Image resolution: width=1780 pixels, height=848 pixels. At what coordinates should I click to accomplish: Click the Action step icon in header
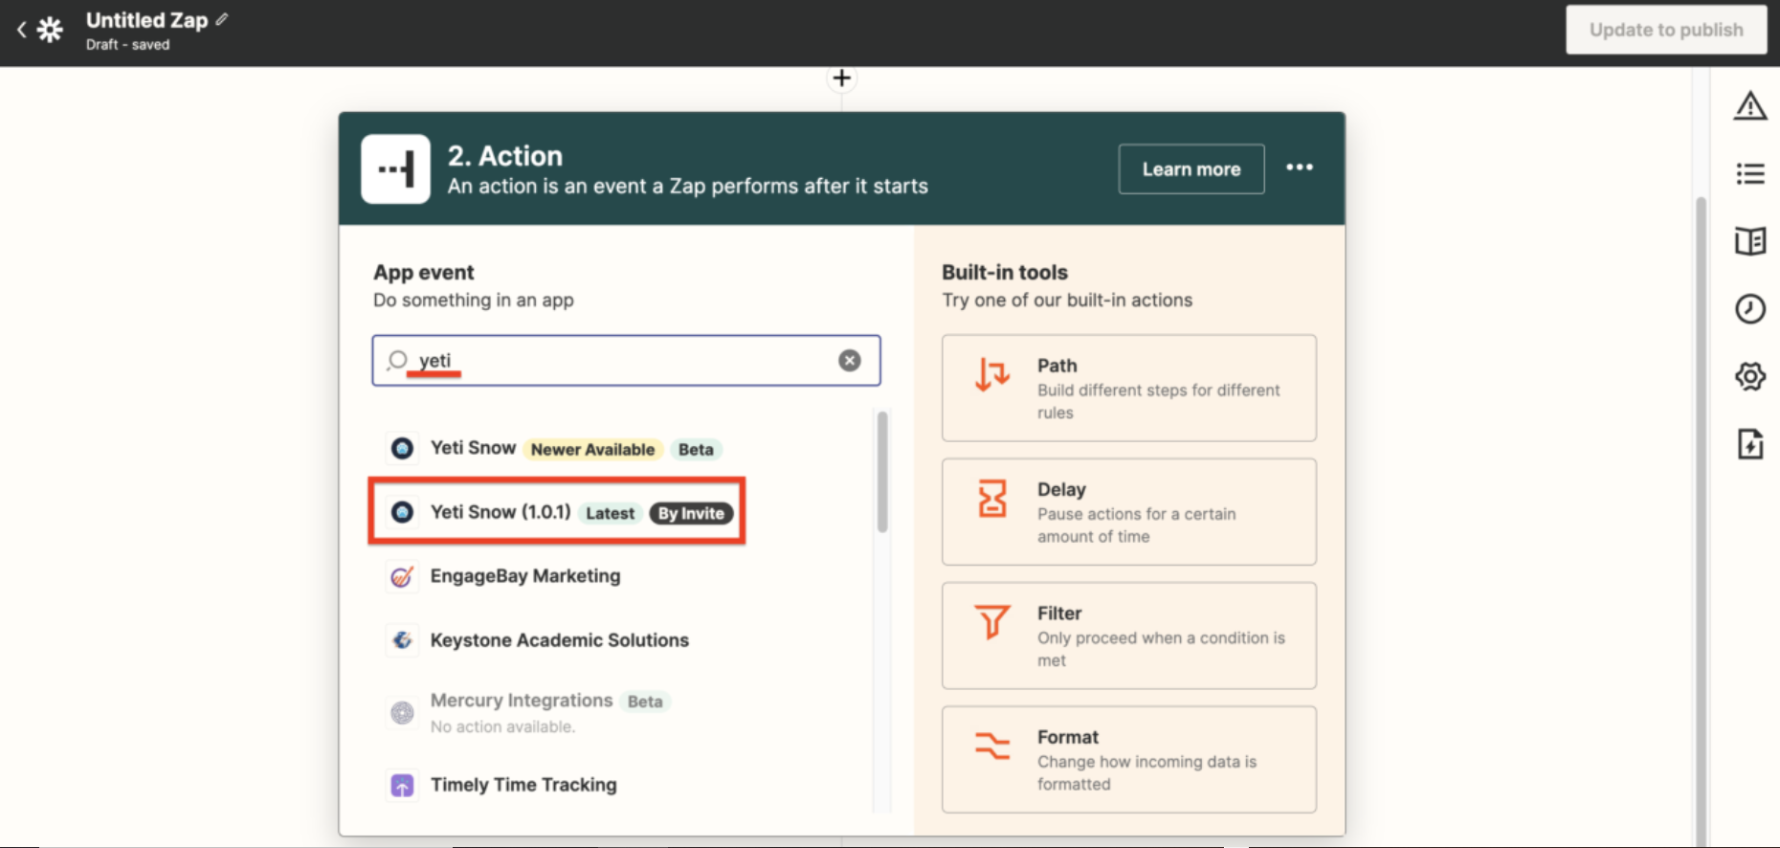[x=395, y=169]
